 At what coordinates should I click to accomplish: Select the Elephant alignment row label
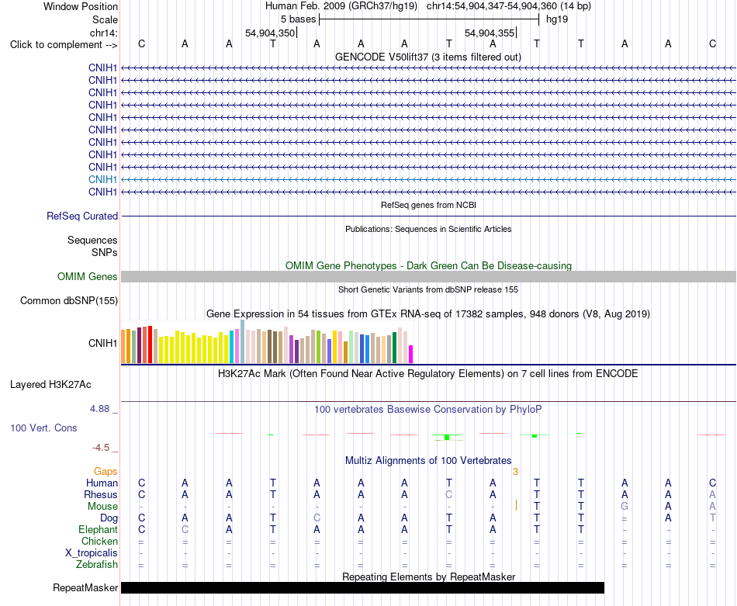98,530
